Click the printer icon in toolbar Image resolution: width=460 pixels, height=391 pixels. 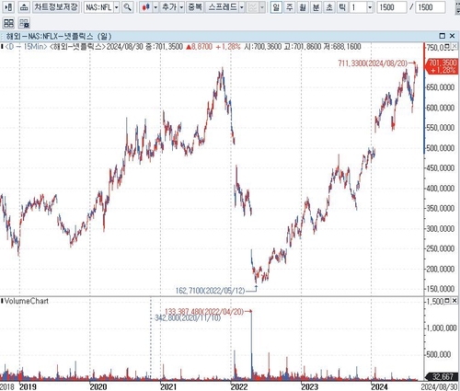click(24, 7)
